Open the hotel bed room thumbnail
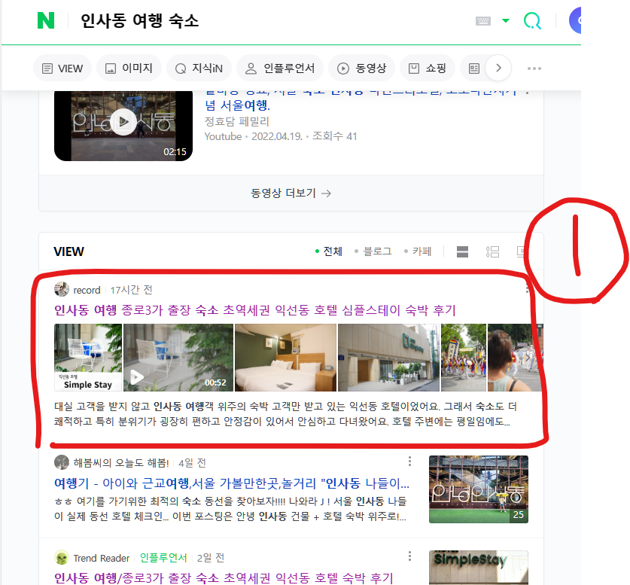The height and width of the screenshot is (585, 630). pos(285,358)
